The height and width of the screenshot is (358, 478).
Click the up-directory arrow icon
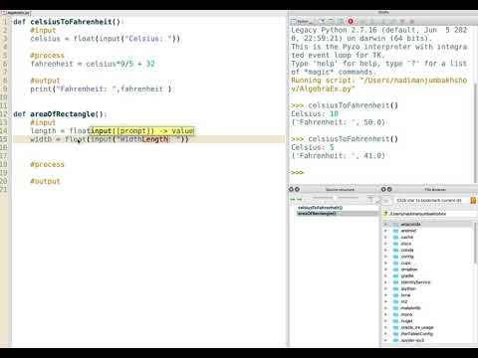(386, 214)
